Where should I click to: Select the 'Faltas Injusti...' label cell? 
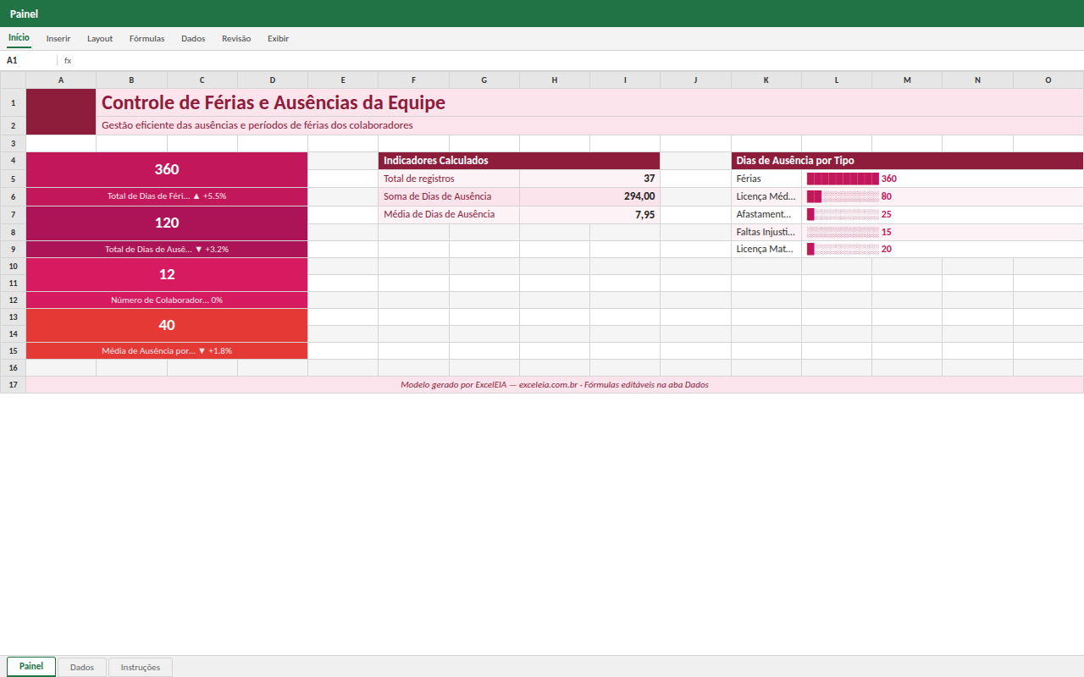(x=766, y=232)
